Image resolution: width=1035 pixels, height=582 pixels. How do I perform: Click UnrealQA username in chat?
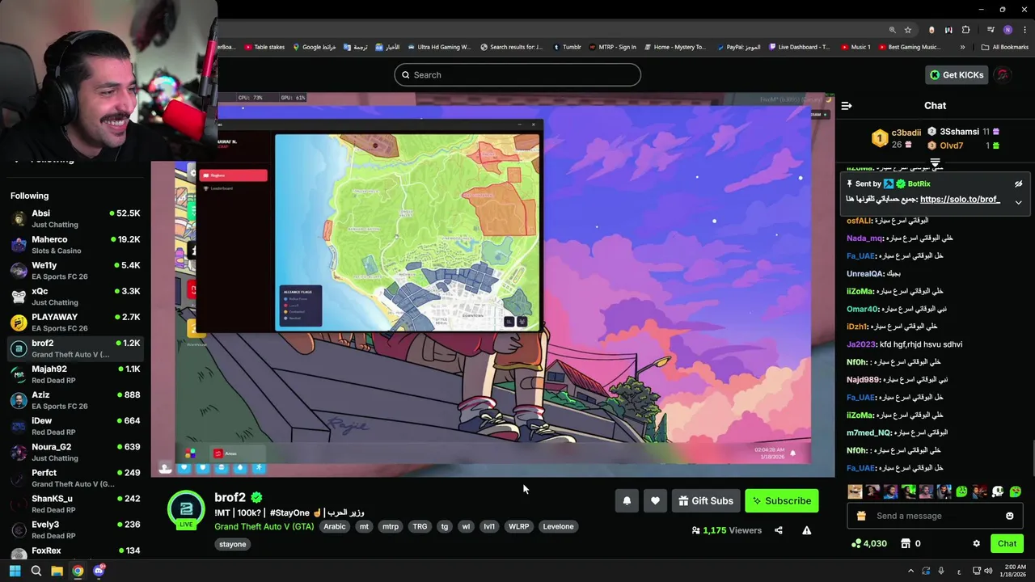tap(865, 274)
